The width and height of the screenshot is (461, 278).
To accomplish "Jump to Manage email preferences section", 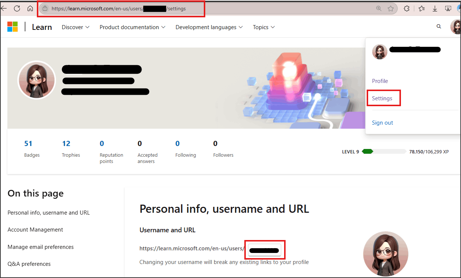I will click(41, 247).
